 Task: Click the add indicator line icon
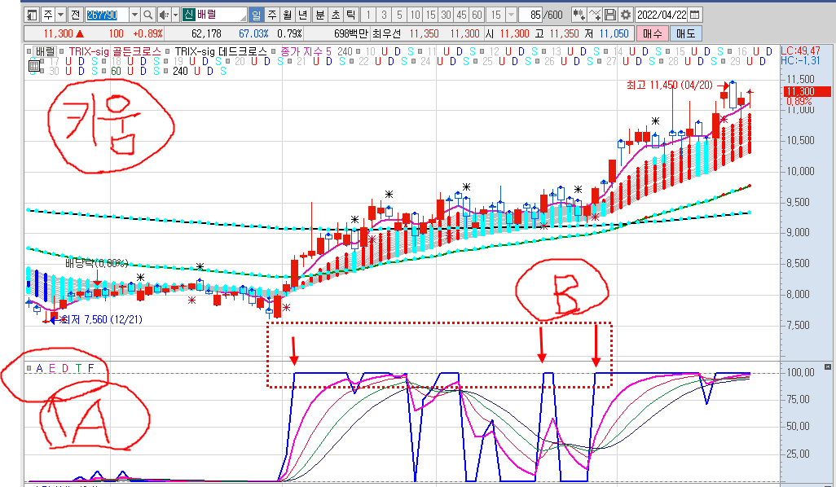[x=593, y=15]
